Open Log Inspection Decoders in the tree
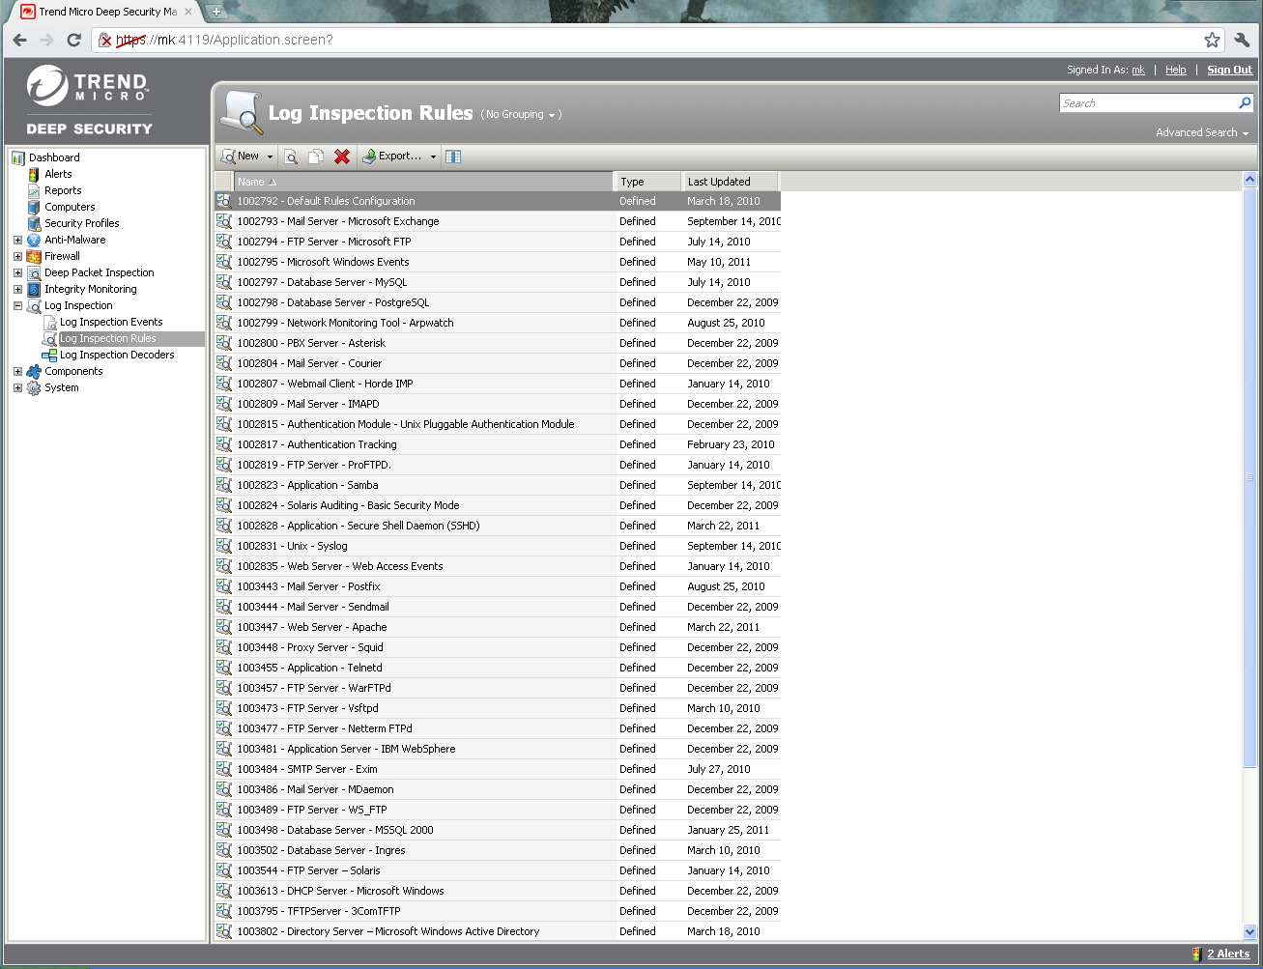Screen dimensions: 1263x969 (x=117, y=355)
